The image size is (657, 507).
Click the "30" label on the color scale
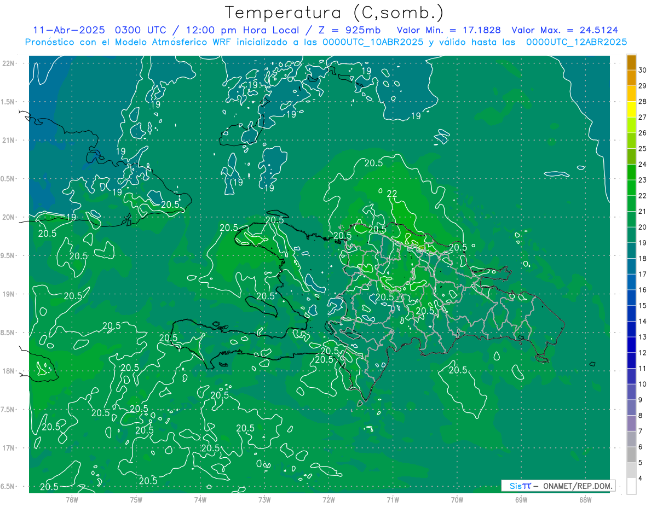click(x=643, y=69)
